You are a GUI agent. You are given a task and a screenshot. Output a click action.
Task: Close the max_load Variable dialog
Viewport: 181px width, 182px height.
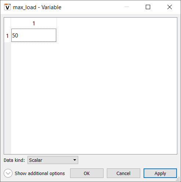pos(170,7)
